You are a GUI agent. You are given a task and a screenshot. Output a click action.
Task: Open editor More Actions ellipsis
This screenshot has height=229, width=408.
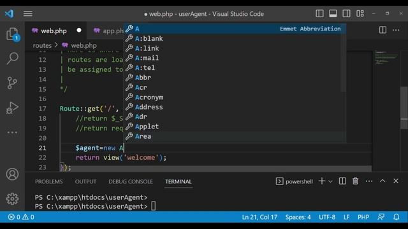(396, 30)
